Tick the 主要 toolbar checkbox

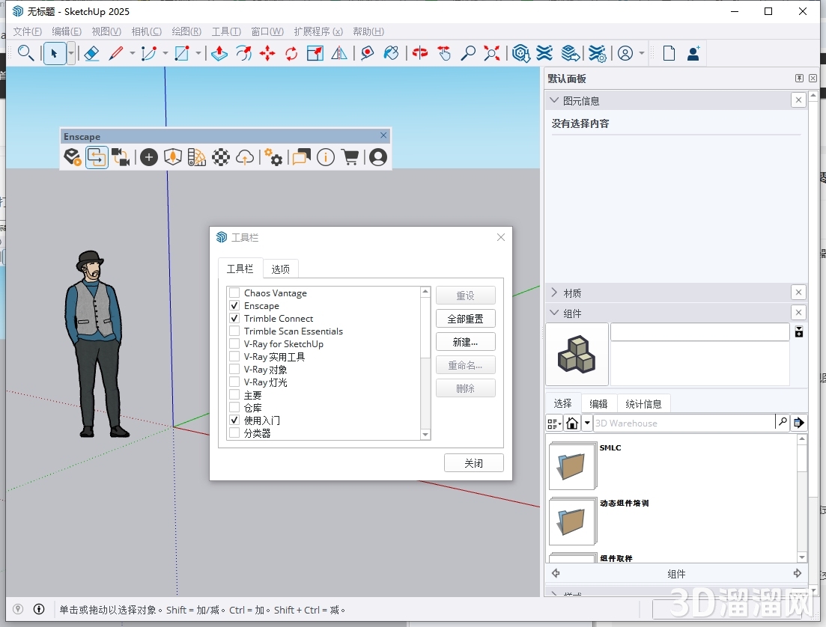click(x=234, y=394)
